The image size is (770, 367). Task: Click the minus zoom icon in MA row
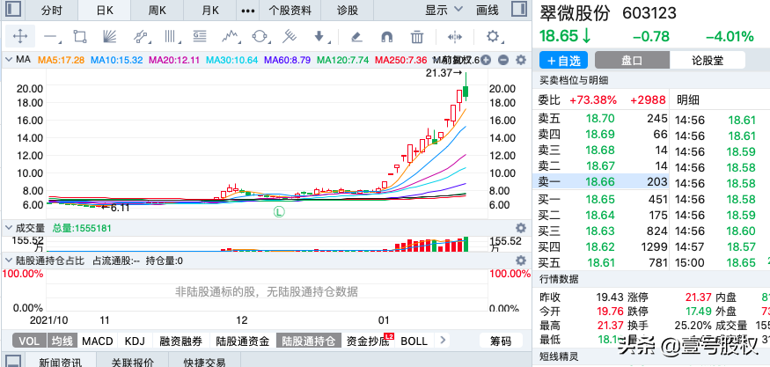click(x=502, y=60)
